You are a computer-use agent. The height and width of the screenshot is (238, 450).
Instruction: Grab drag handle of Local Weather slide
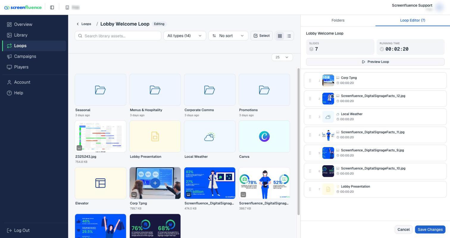pos(310,117)
